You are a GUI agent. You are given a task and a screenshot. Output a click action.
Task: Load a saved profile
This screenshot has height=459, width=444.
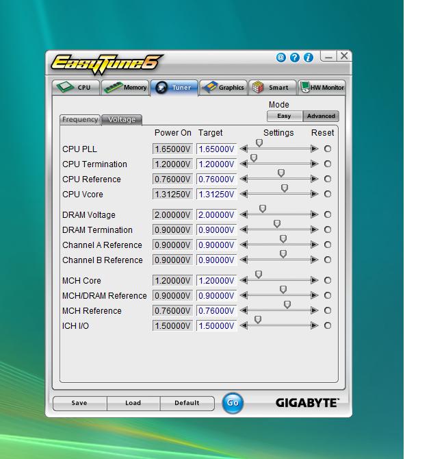[133, 403]
